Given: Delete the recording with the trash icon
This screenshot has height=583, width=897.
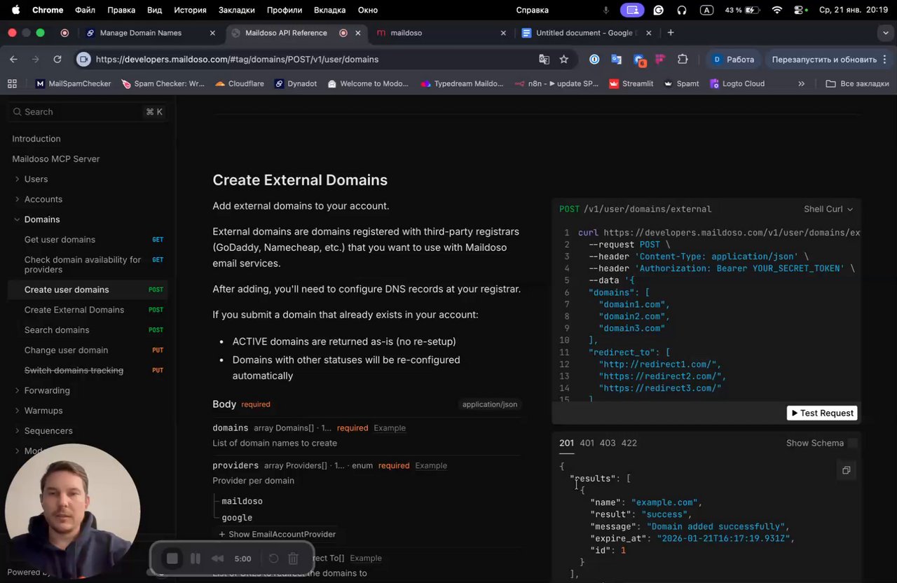Looking at the screenshot, I should tap(294, 558).
